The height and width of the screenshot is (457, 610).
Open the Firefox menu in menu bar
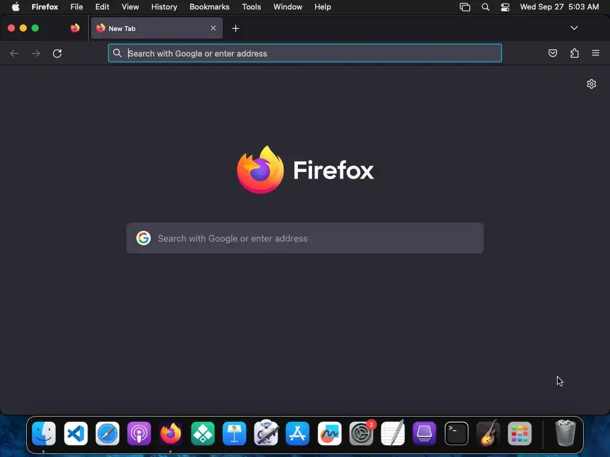pos(45,7)
